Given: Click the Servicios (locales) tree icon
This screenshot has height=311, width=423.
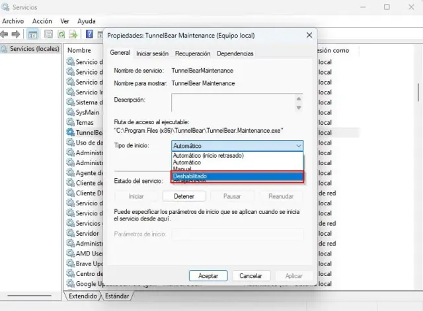Looking at the screenshot, I should (x=5, y=50).
